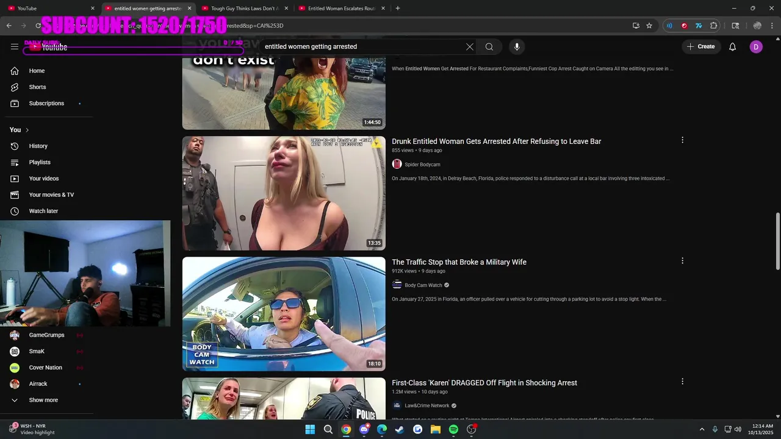The image size is (781, 439).
Task: Open taskbar volume control
Action: (738, 429)
